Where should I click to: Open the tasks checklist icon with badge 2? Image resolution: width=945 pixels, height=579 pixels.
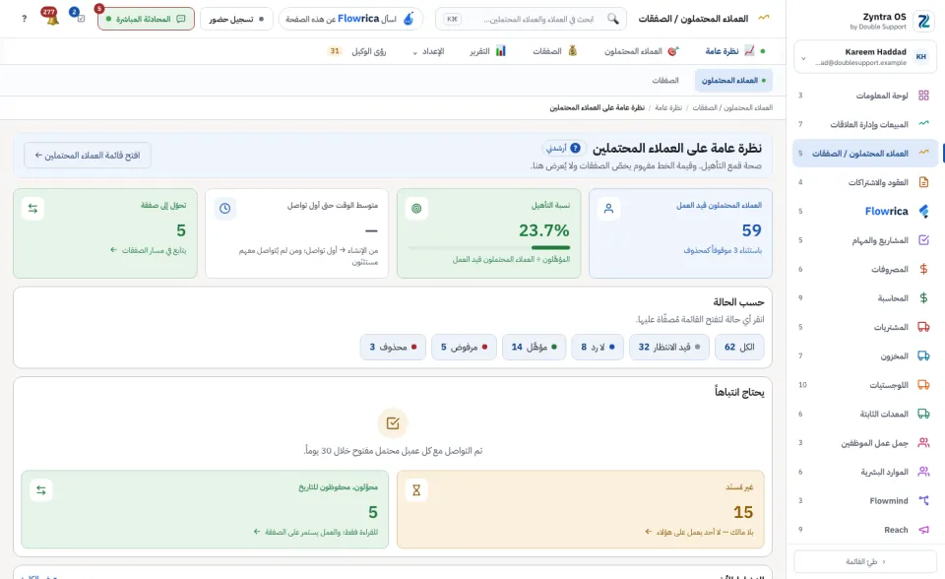click(80, 18)
